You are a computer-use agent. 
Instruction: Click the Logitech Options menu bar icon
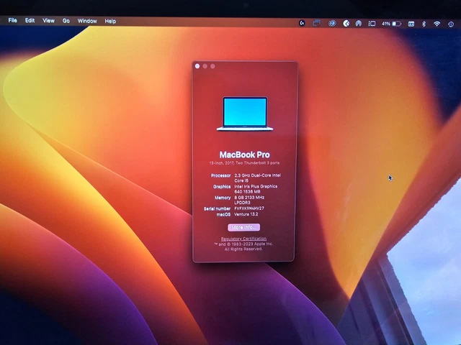(x=302, y=23)
